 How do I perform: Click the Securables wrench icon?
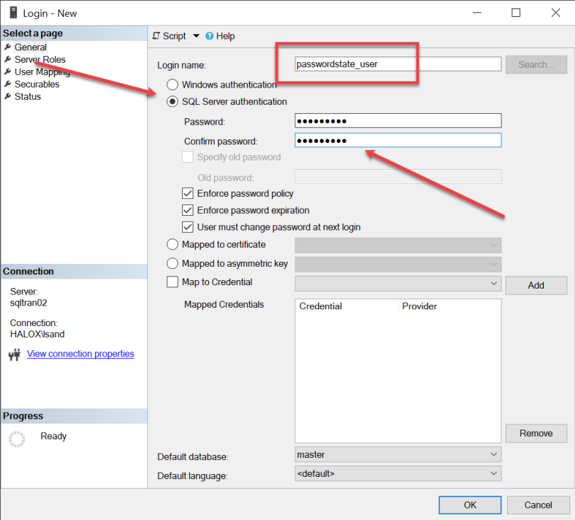click(x=8, y=84)
